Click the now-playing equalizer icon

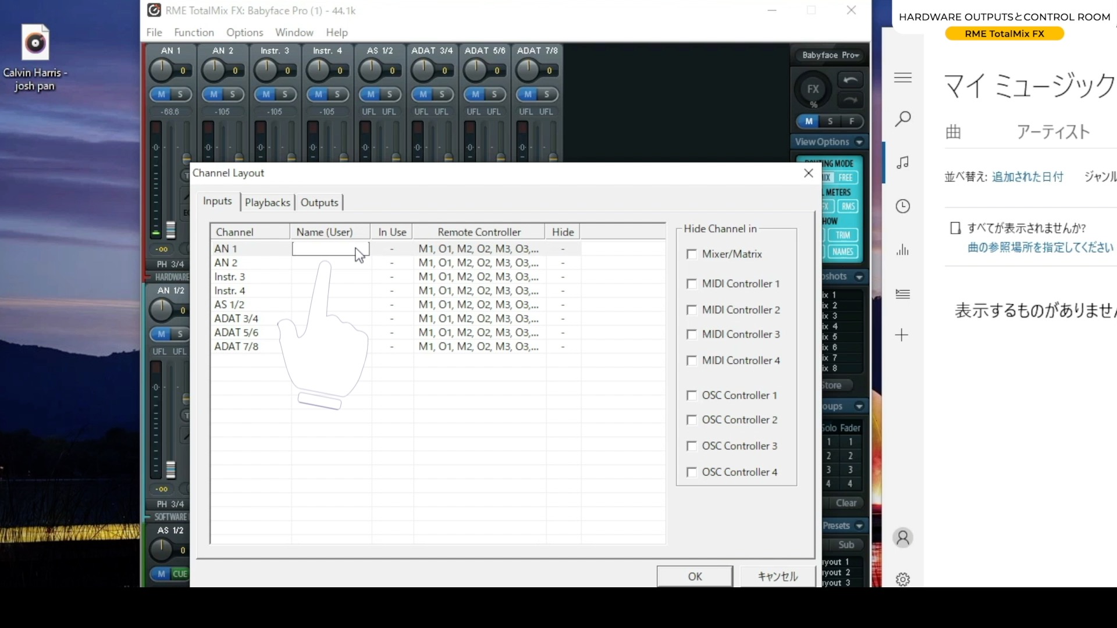point(903,250)
